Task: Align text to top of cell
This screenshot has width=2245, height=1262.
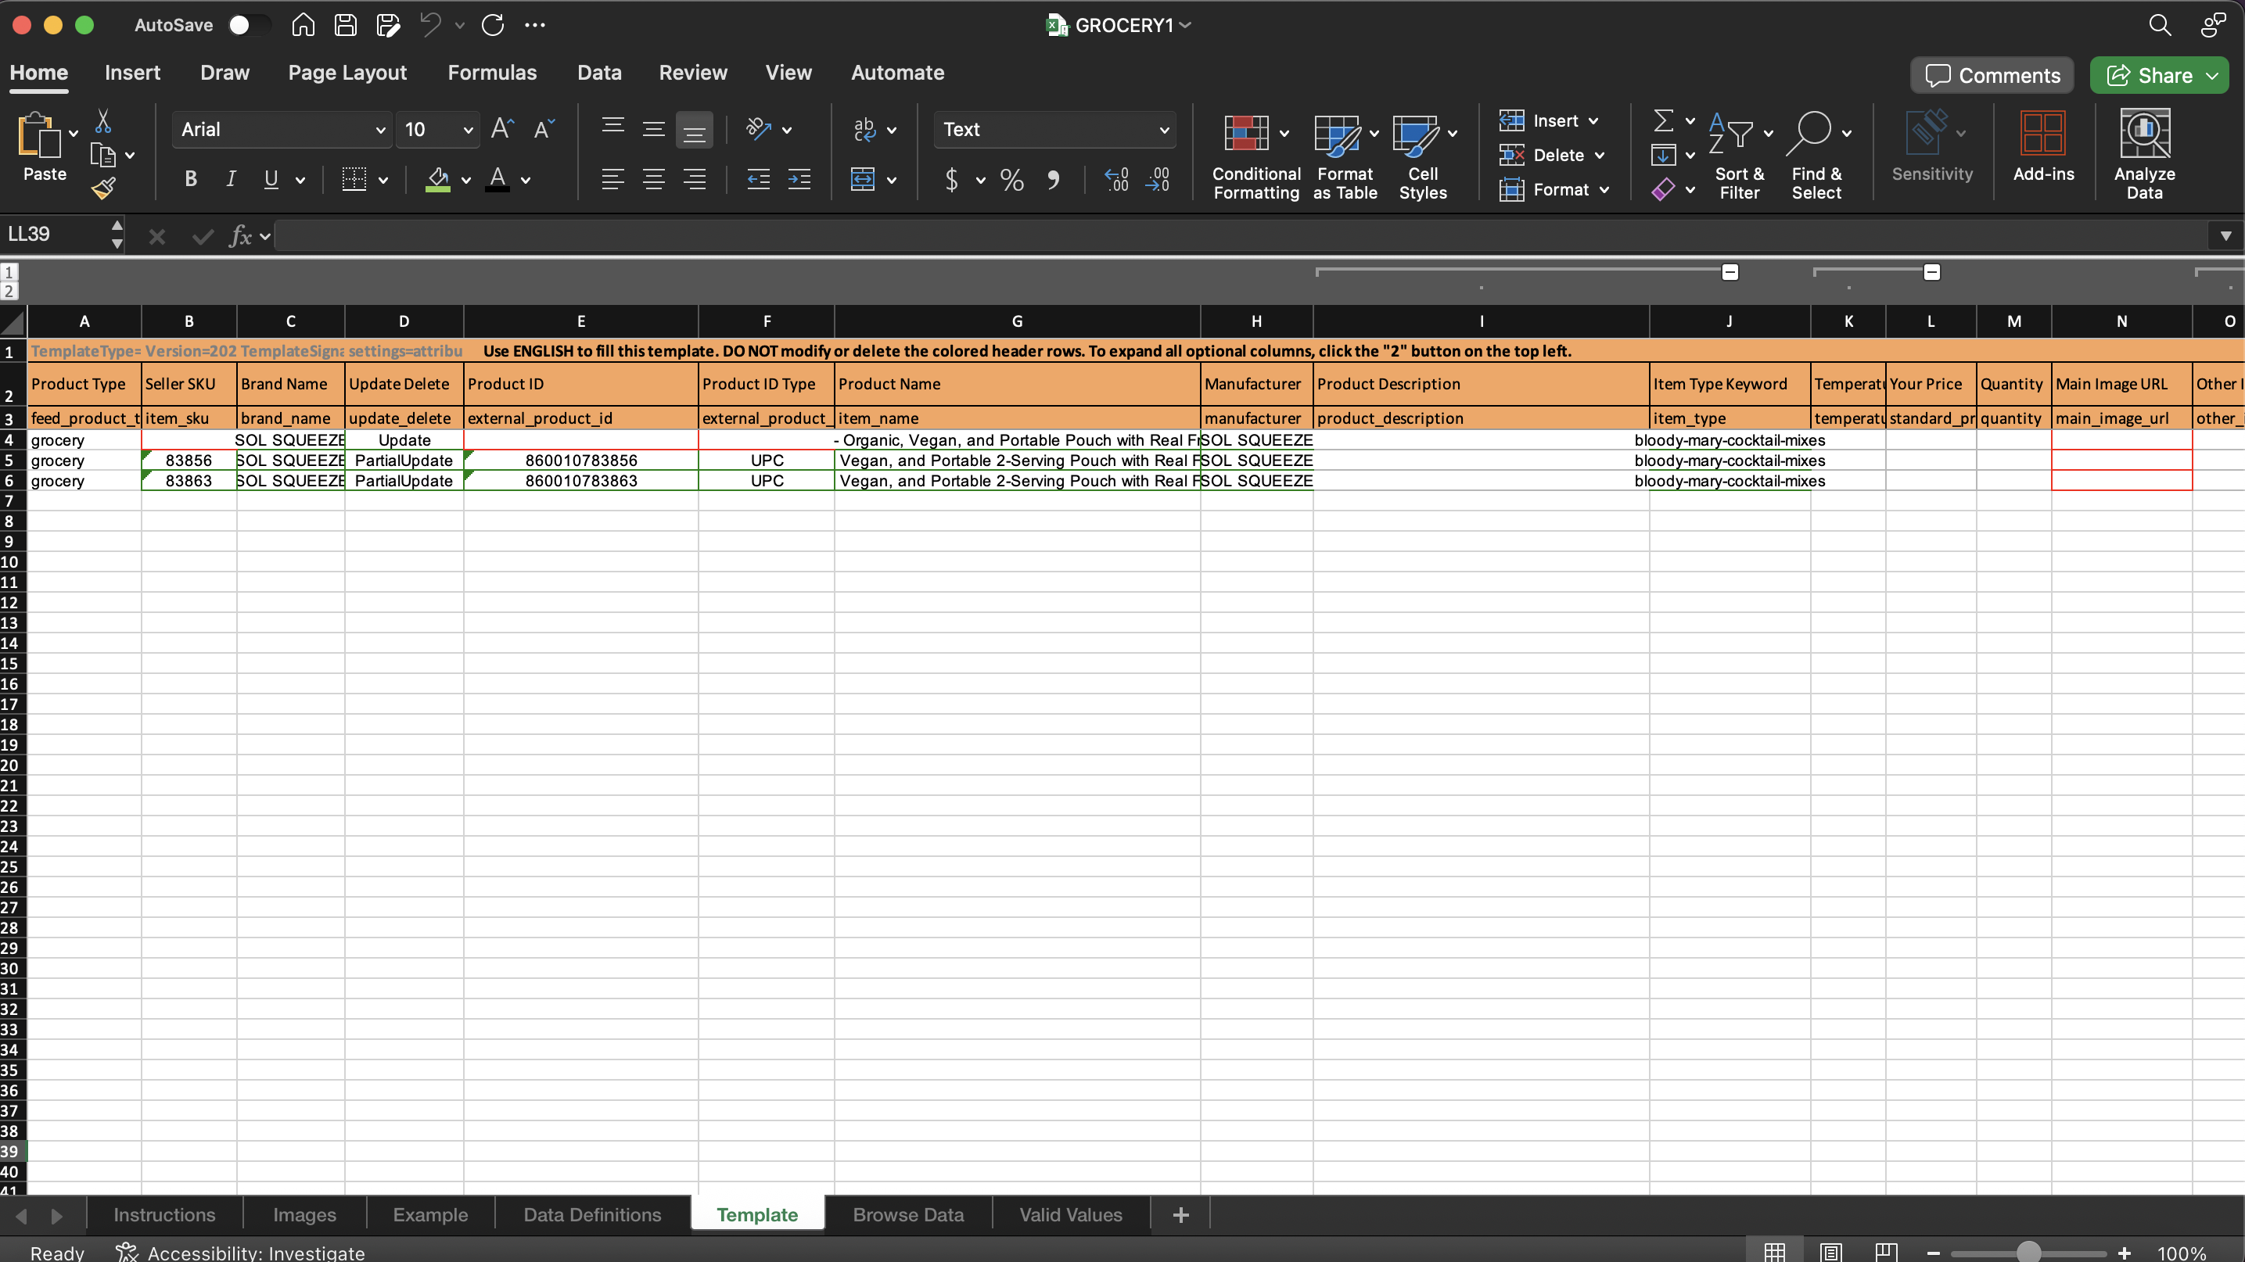Action: point(612,129)
